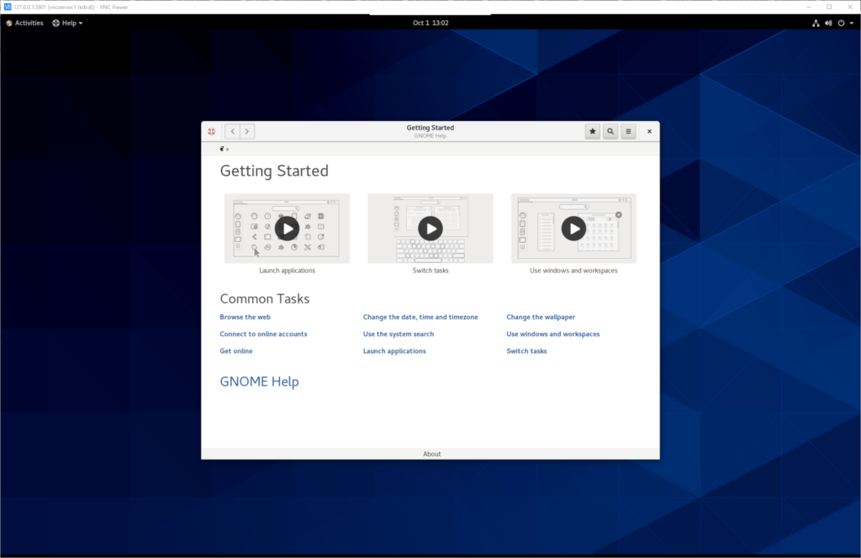Open search using the magnifier icon
The width and height of the screenshot is (861, 558).
point(610,131)
